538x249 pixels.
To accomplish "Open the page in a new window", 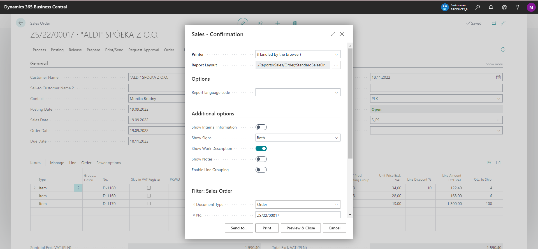I will (494, 23).
